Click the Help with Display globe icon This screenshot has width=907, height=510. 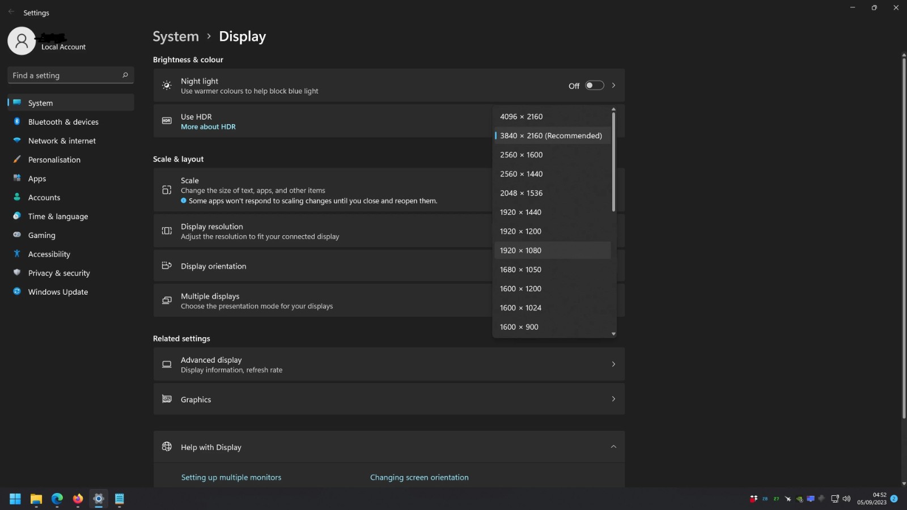(x=167, y=447)
